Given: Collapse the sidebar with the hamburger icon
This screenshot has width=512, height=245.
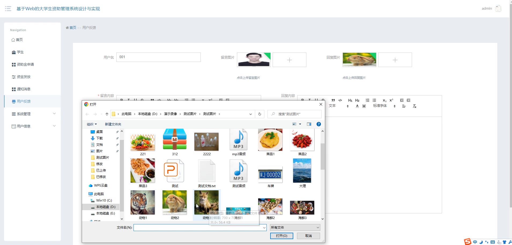Looking at the screenshot, I should pyautogui.click(x=8, y=9).
